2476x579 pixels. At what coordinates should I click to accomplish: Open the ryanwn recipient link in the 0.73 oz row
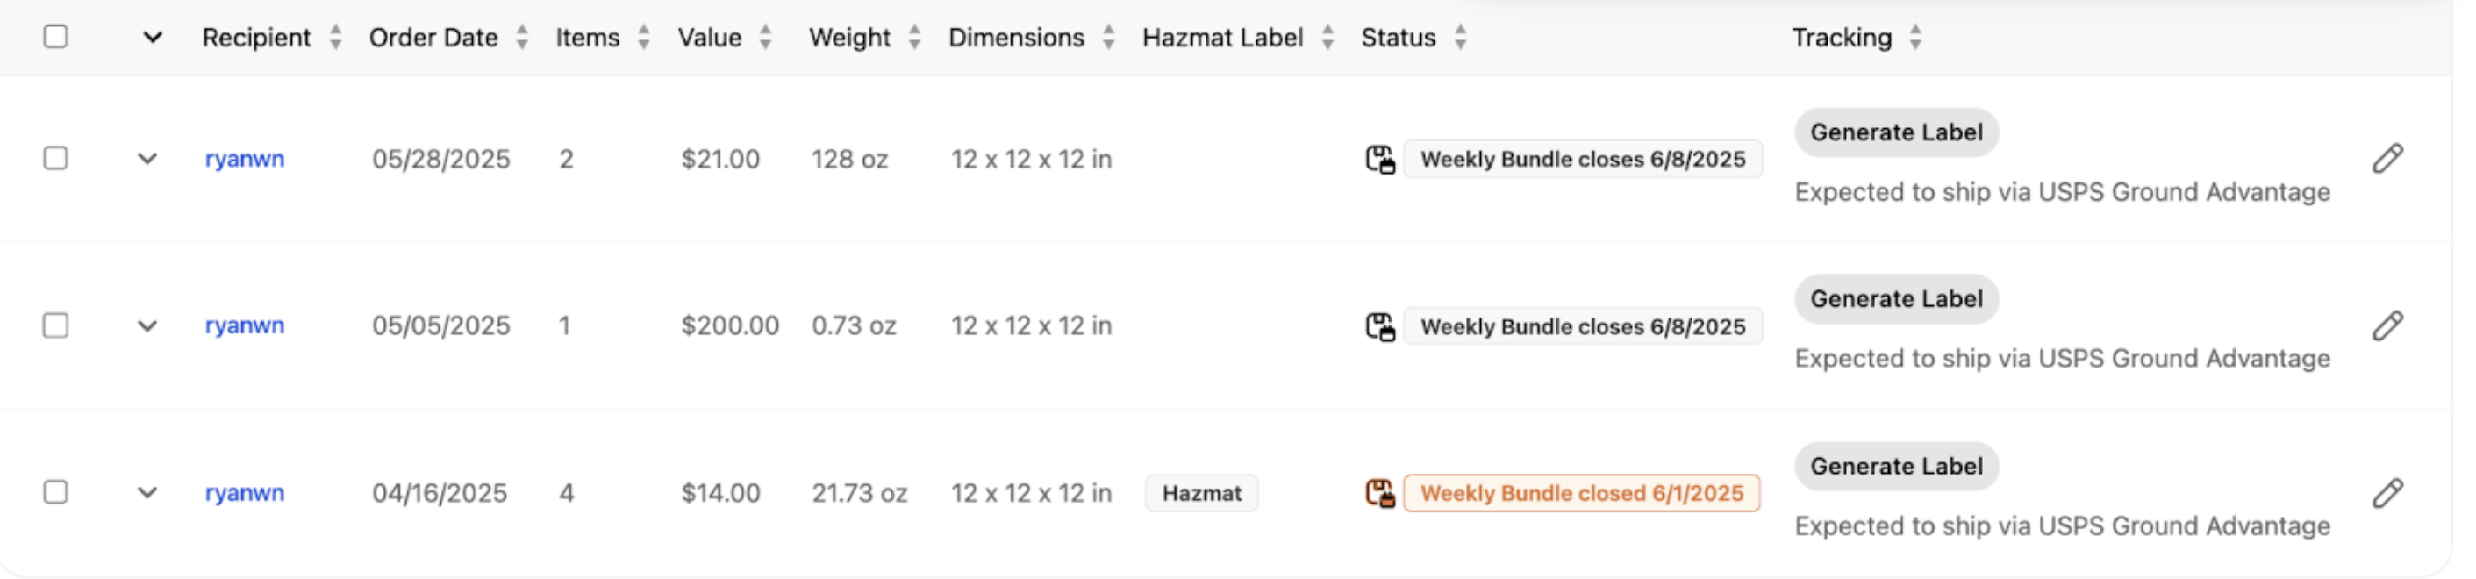(244, 326)
